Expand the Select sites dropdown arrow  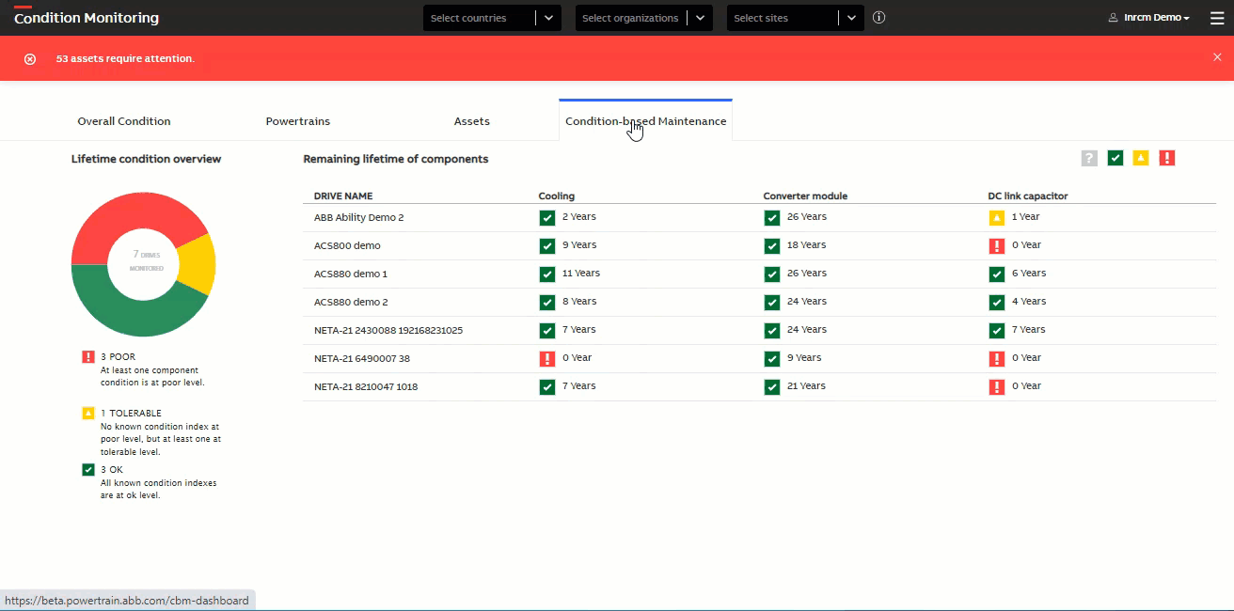852,18
